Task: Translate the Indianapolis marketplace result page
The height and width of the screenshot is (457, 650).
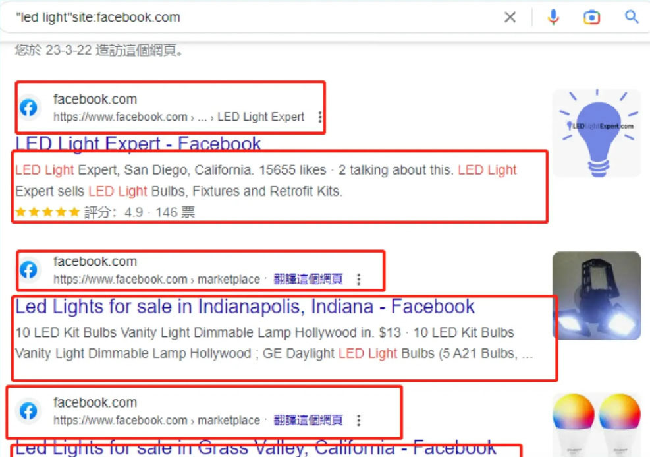Action: (x=308, y=279)
